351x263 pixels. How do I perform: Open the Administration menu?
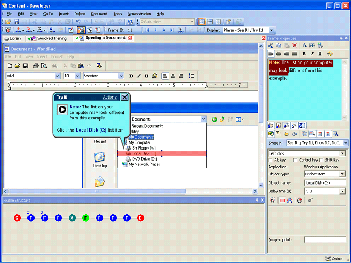(139, 14)
